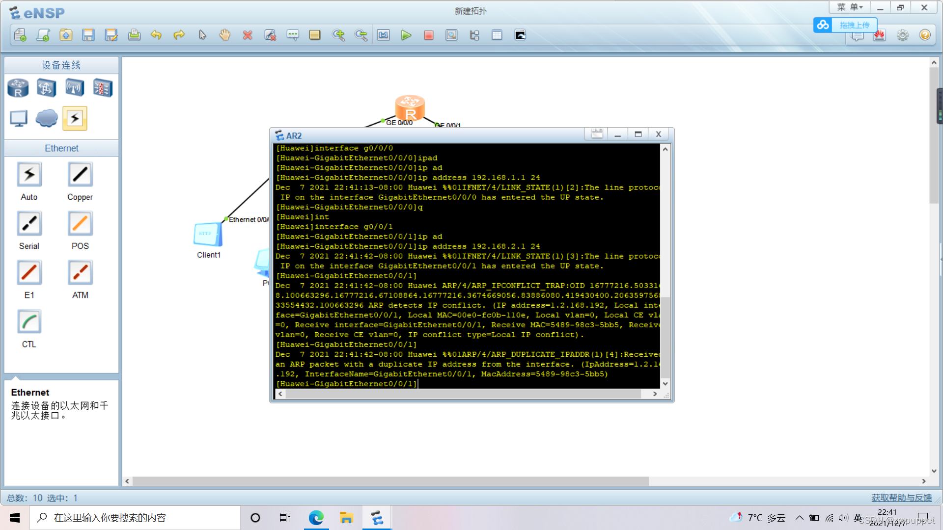This screenshot has height=530, width=943.
Task: Click the chat message icon in toolbar
Action: [x=857, y=37]
